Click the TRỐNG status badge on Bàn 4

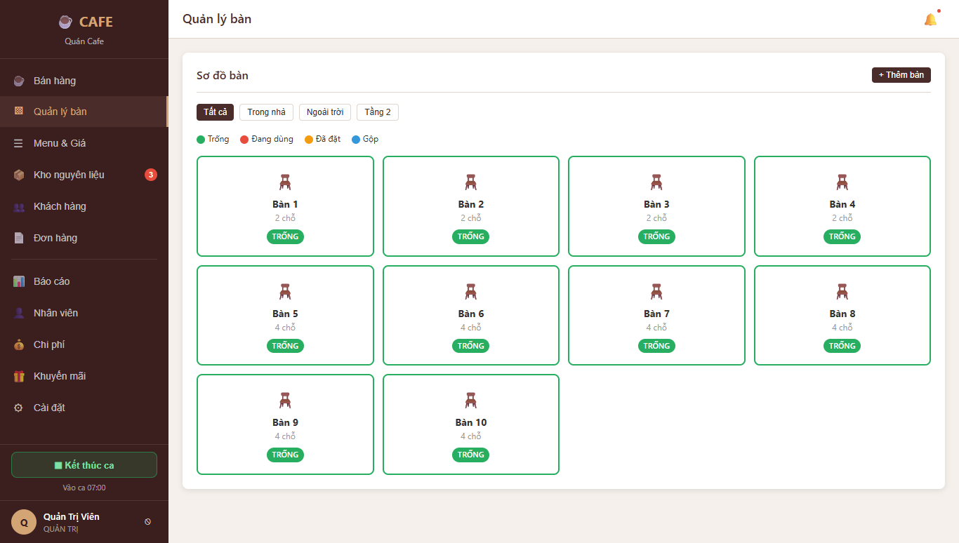click(842, 236)
